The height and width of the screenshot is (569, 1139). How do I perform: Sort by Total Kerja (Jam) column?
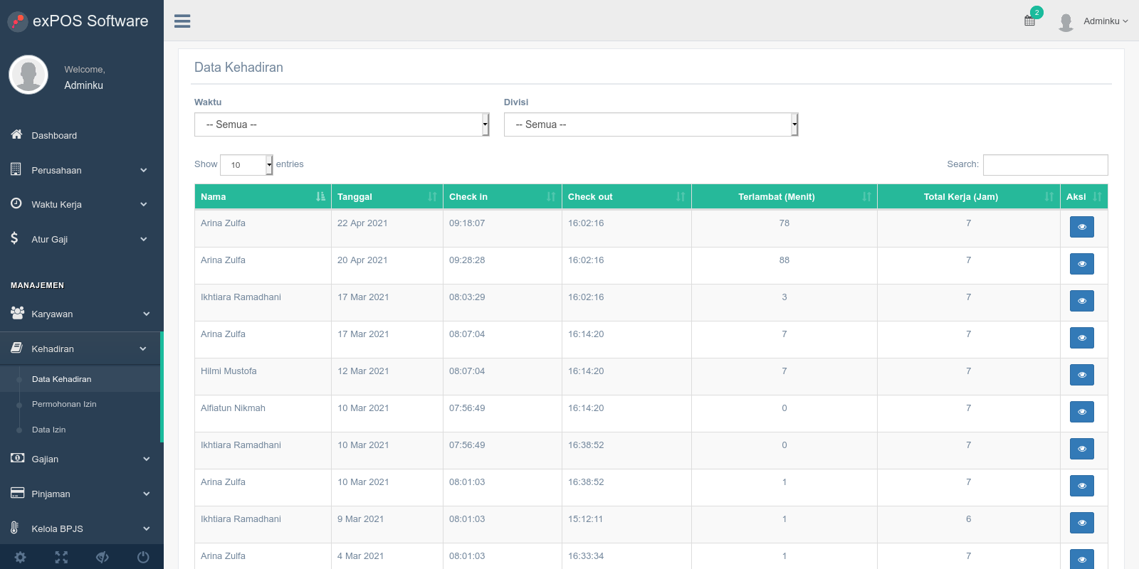969,196
